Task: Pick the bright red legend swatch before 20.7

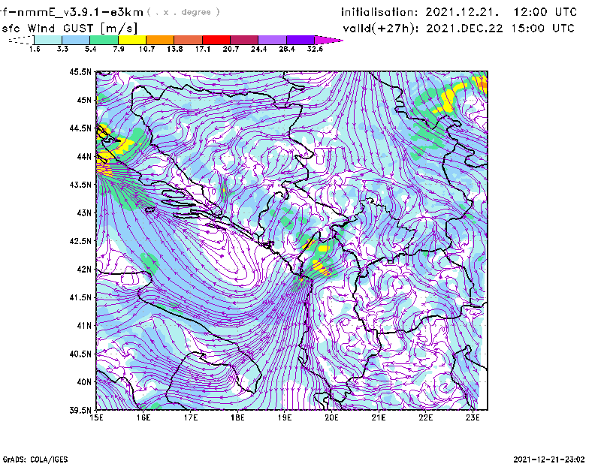Action: coord(216,40)
